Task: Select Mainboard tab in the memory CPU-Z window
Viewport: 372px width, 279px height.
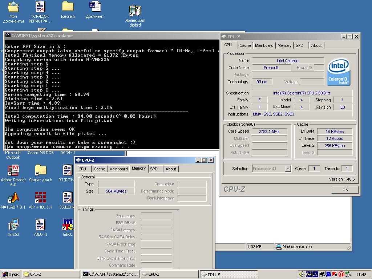Action: (118, 169)
